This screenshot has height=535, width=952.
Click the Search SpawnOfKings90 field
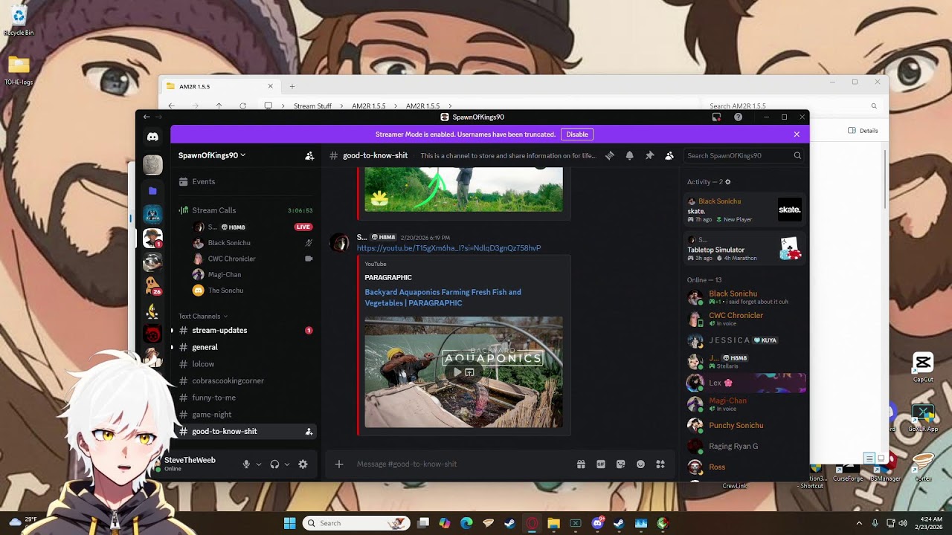pos(744,156)
